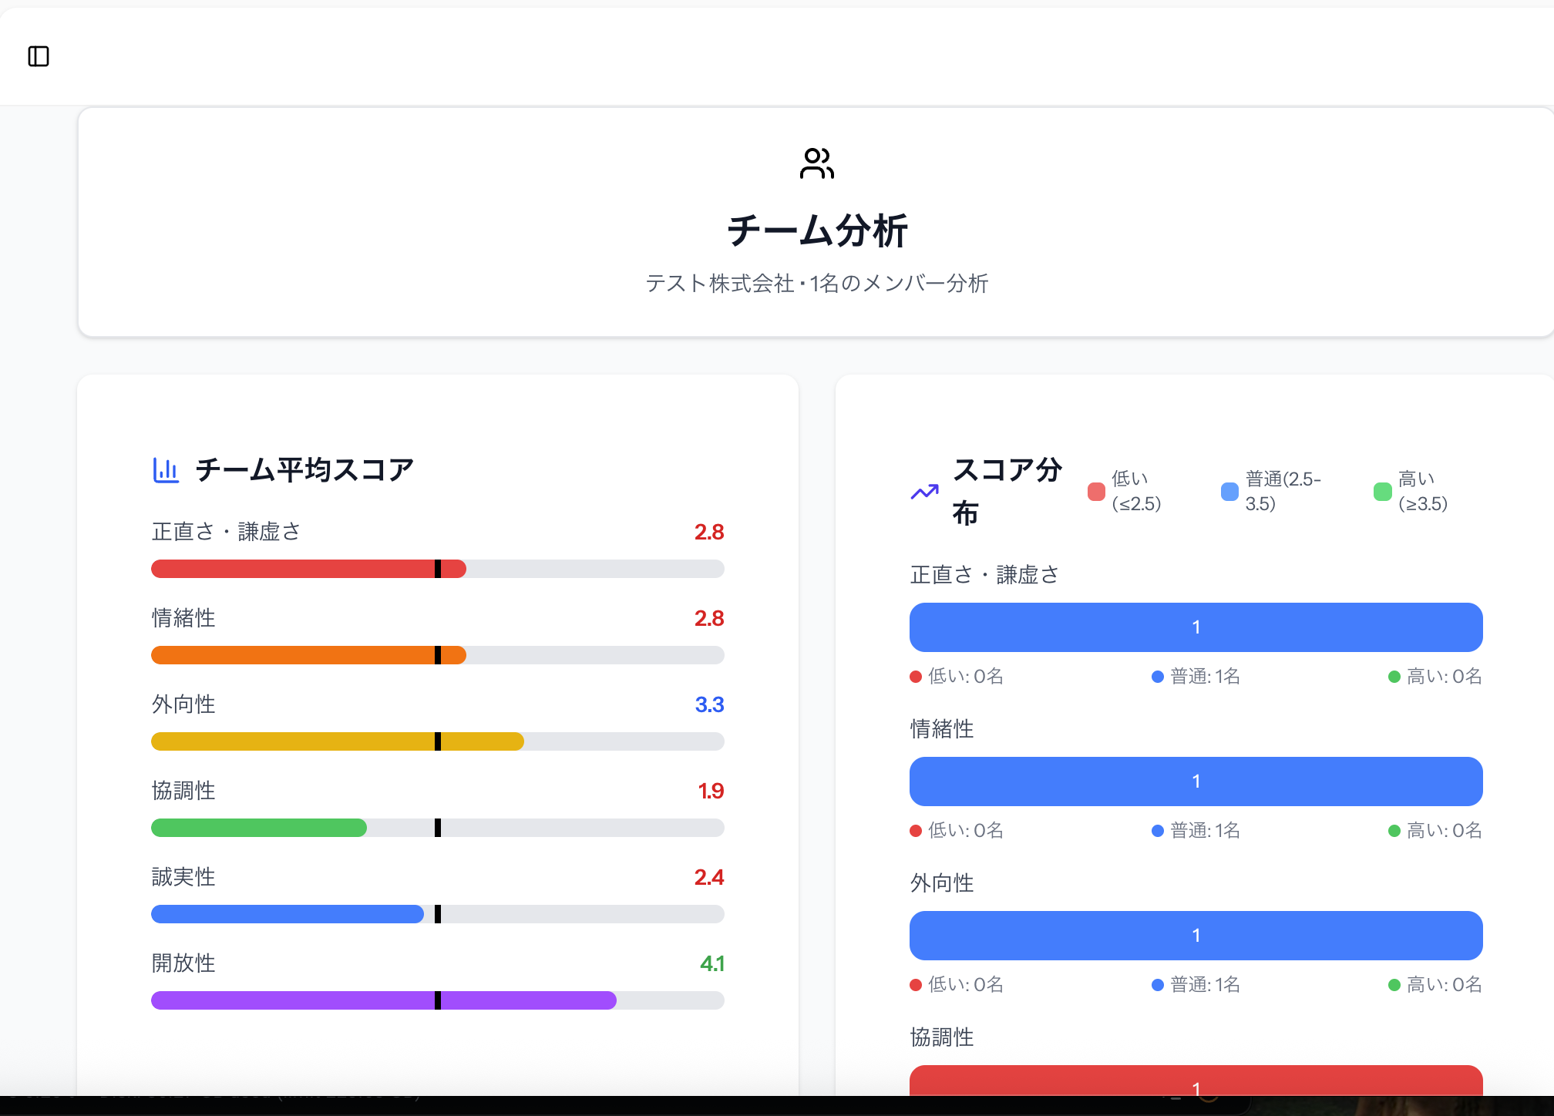Click the red dot next to 低い: 0名
The height and width of the screenshot is (1116, 1554).
pyautogui.click(x=915, y=677)
